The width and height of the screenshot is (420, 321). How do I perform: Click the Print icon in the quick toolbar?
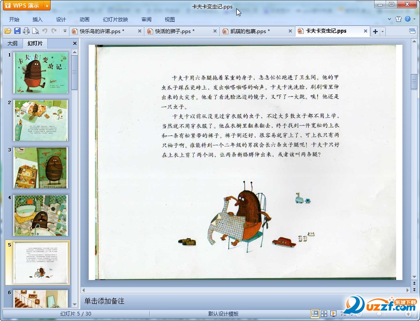(26, 31)
